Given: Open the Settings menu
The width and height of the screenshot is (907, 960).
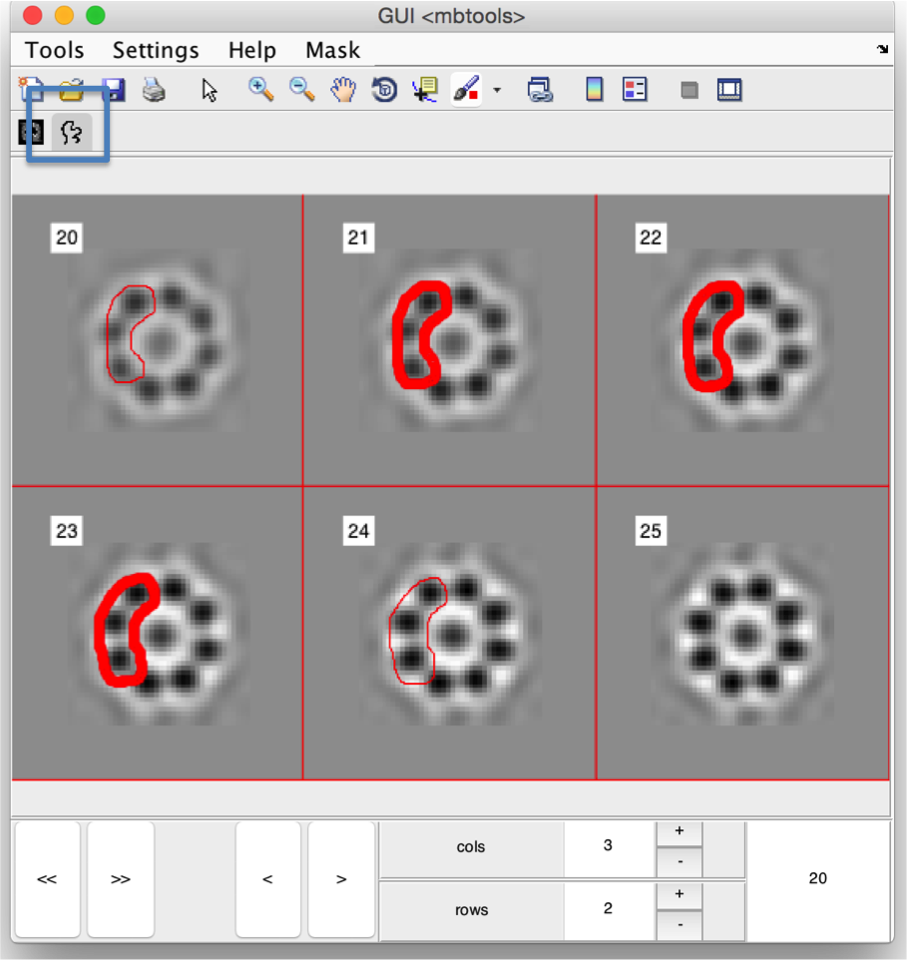Looking at the screenshot, I should tap(156, 50).
